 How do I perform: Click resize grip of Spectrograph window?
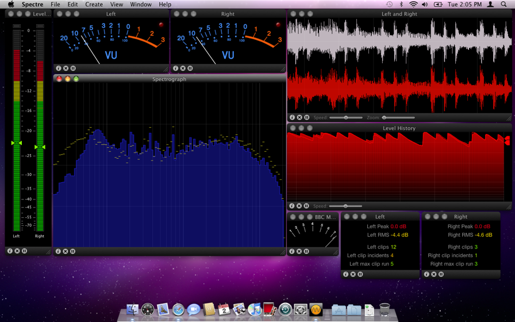[282, 252]
